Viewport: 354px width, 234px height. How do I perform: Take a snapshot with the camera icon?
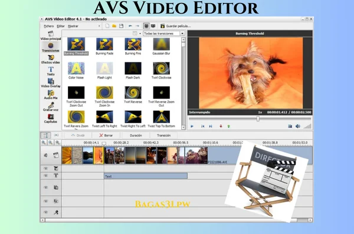click(290, 126)
